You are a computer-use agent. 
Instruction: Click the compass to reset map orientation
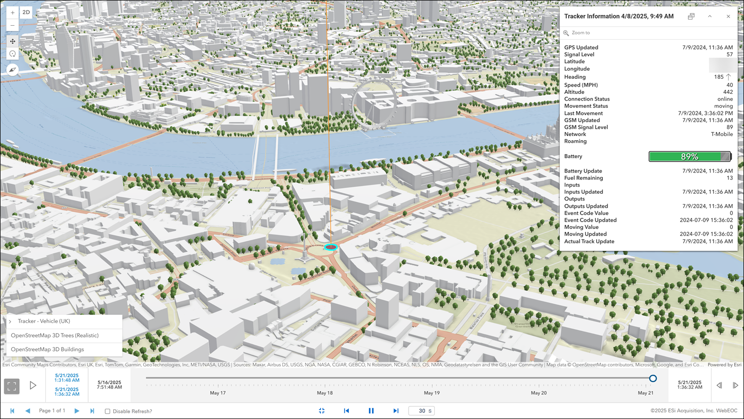(x=12, y=70)
